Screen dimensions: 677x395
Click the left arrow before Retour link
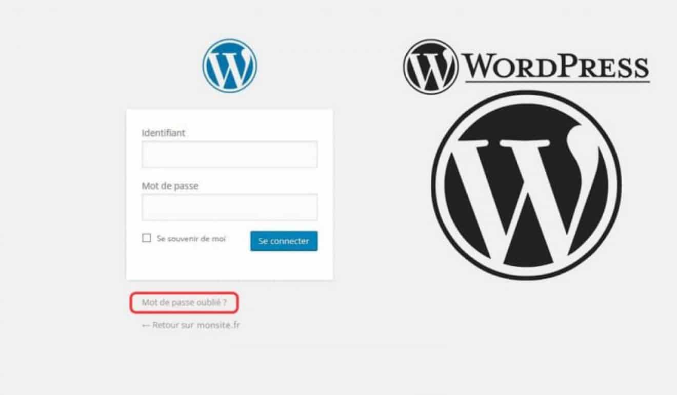[x=146, y=325]
